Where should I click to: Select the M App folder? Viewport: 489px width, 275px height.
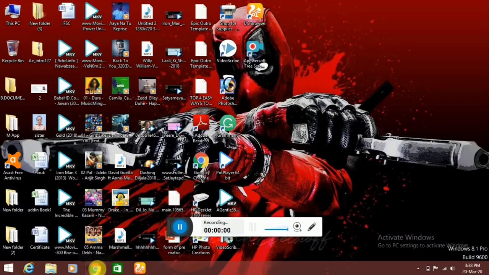pos(13,126)
